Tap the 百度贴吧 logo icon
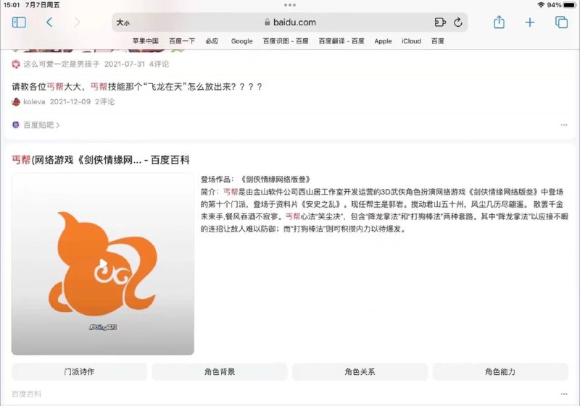Image resolution: width=580 pixels, height=406 pixels. pos(16,125)
